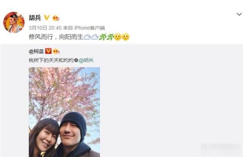Click the first smiling sun emoji
The image size is (243, 157).
117,37
